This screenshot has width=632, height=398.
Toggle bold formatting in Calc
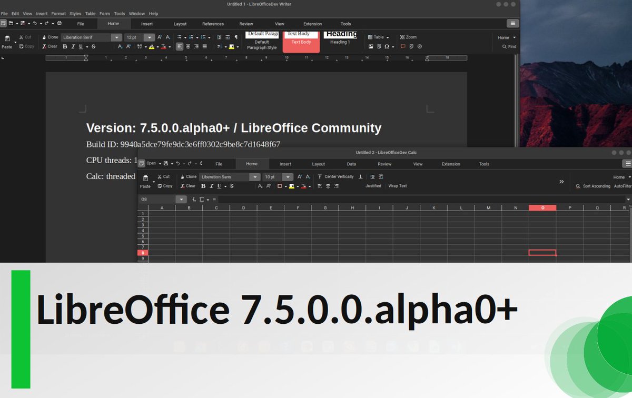[203, 186]
